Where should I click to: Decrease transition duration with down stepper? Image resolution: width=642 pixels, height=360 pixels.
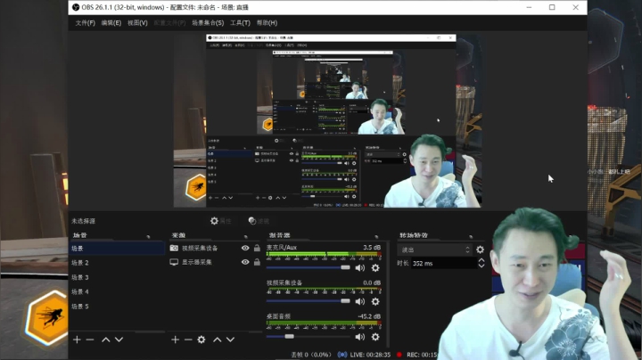point(481,266)
